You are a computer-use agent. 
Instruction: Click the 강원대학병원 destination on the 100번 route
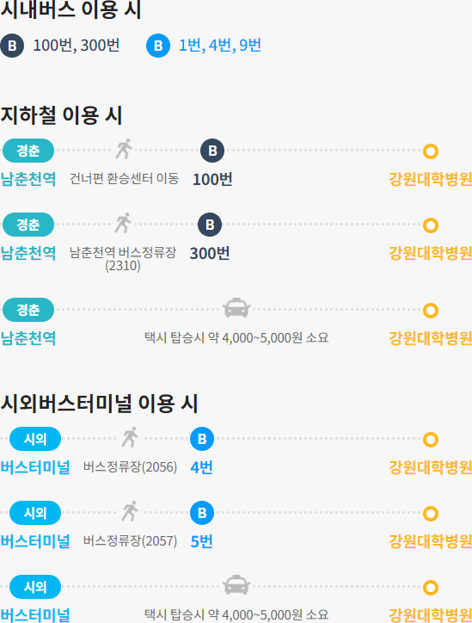tap(431, 179)
